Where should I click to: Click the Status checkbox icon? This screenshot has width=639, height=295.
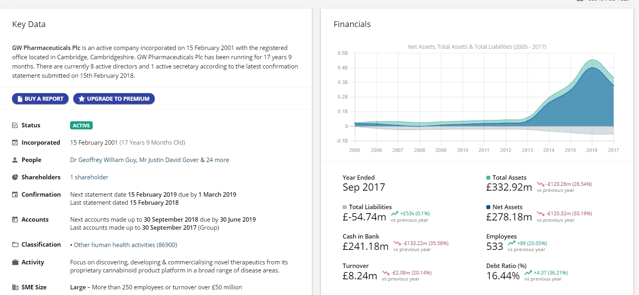tap(15, 125)
